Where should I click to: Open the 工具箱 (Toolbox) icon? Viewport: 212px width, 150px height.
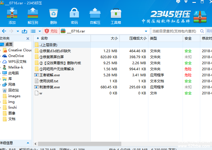tap(116, 16)
